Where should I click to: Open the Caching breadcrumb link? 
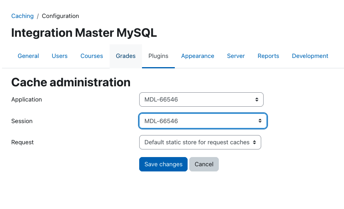tap(22, 16)
